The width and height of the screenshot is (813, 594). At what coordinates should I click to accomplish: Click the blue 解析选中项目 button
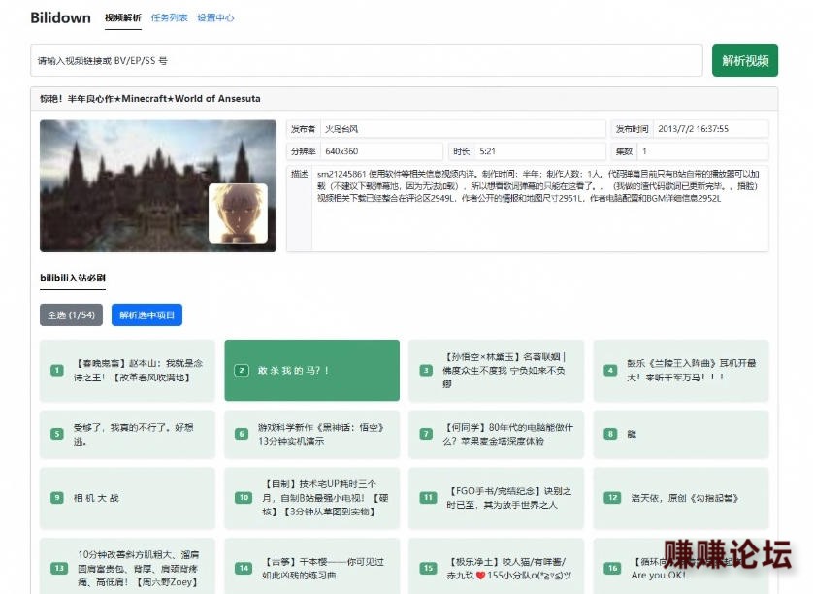tap(146, 314)
